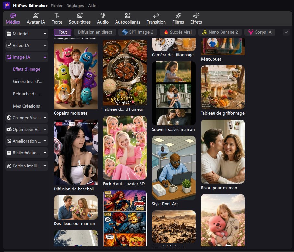Select the Texte tool
This screenshot has width=294, height=252.
pyautogui.click(x=57, y=19)
